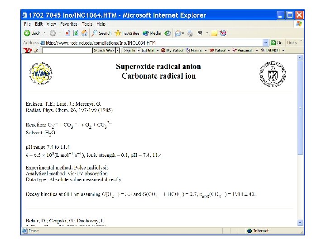This screenshot has width=326, height=244.
Task: Expand the Personals dropdown arrow
Action: click(x=257, y=51)
